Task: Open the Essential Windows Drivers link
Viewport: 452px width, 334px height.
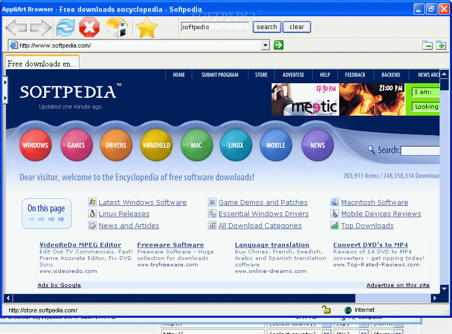Action: [x=264, y=213]
